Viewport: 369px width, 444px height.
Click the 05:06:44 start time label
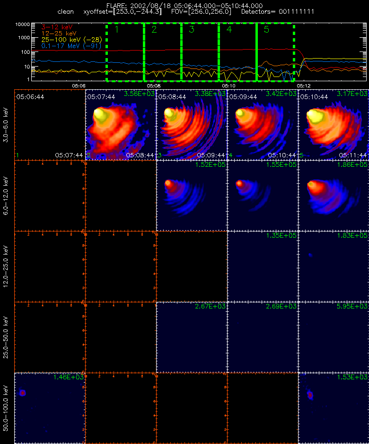[x=30, y=97]
